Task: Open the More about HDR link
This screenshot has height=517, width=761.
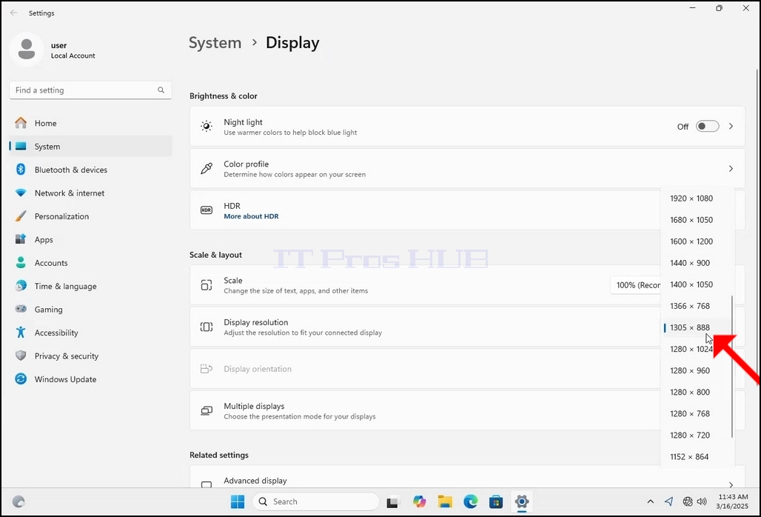Action: (x=251, y=216)
